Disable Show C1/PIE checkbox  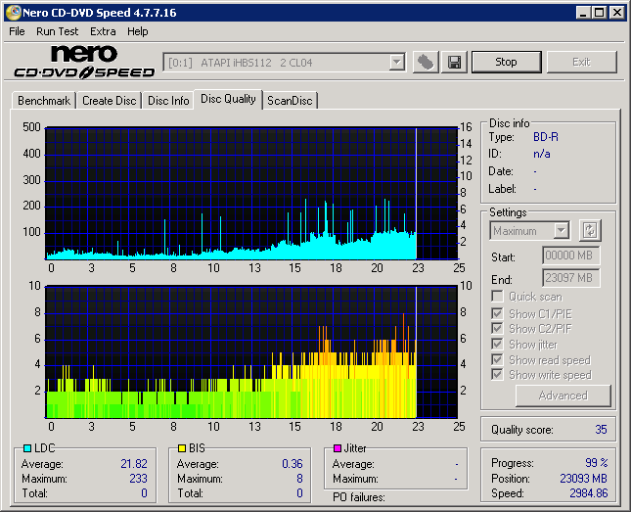[498, 313]
